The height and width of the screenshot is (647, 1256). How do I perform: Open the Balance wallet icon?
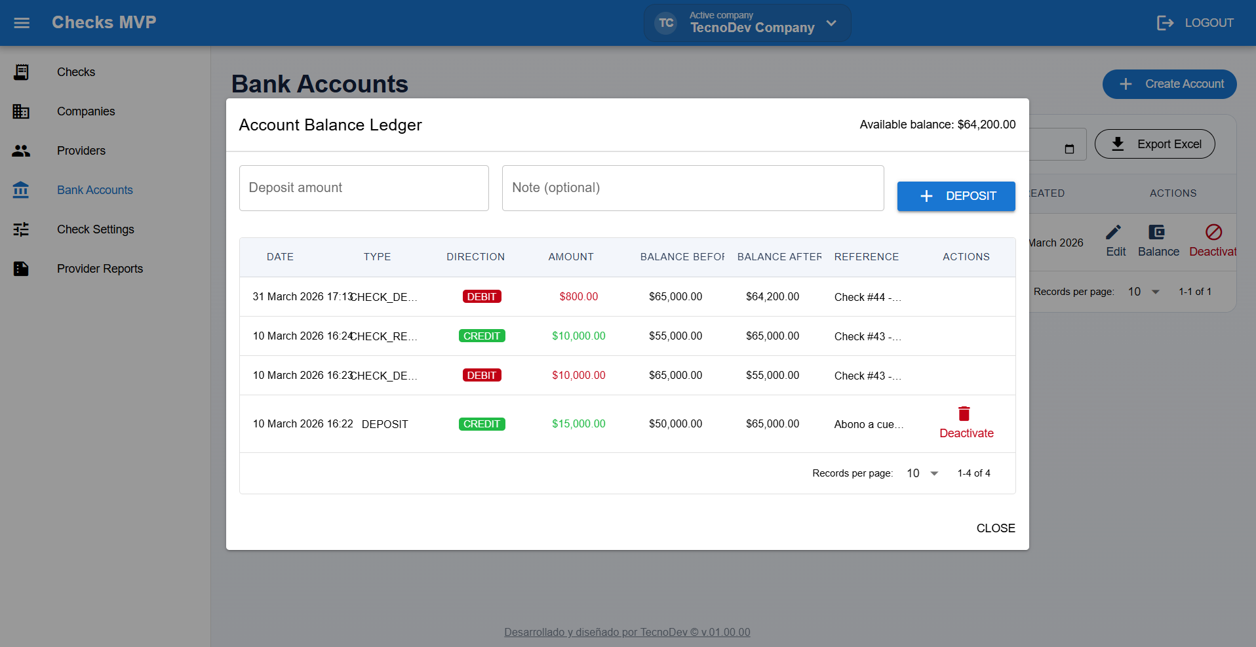[1157, 233]
